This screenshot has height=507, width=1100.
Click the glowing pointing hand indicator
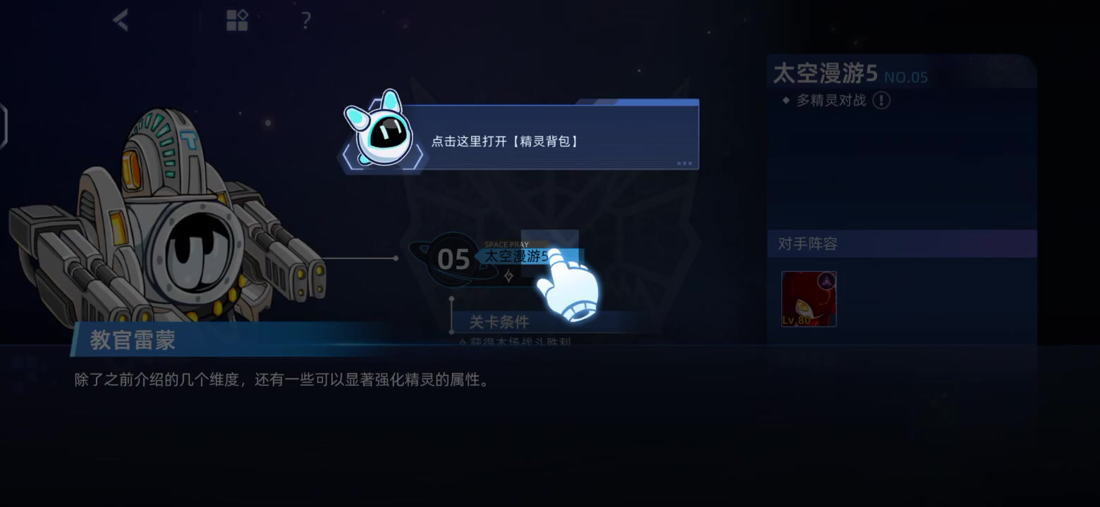[x=567, y=287]
